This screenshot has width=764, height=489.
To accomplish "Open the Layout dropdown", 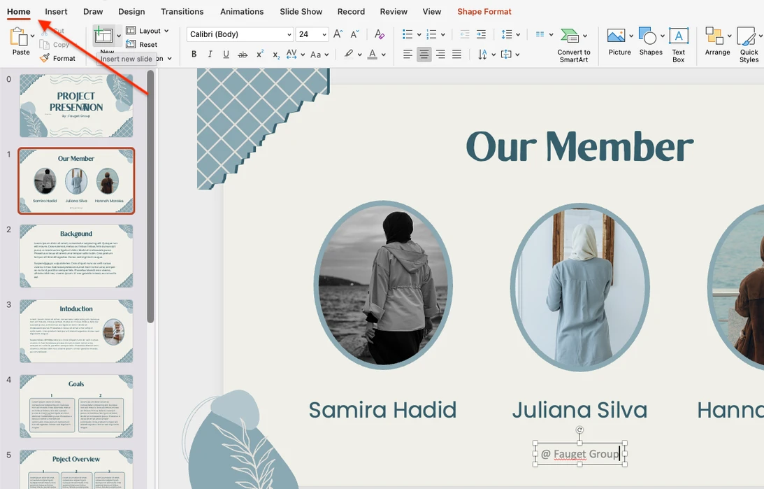I will point(147,31).
